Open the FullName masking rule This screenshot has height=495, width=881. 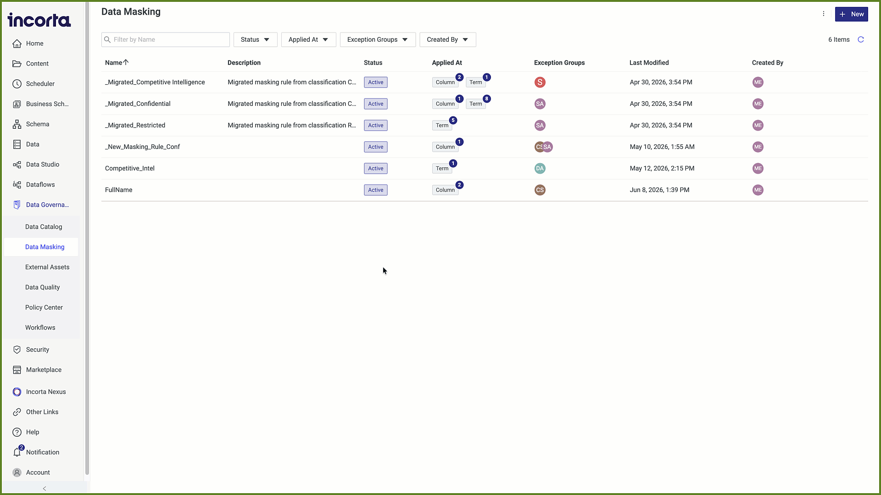118,190
